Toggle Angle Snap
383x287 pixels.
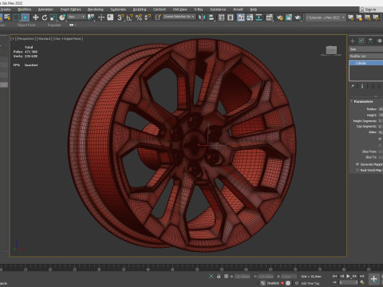pos(129,18)
